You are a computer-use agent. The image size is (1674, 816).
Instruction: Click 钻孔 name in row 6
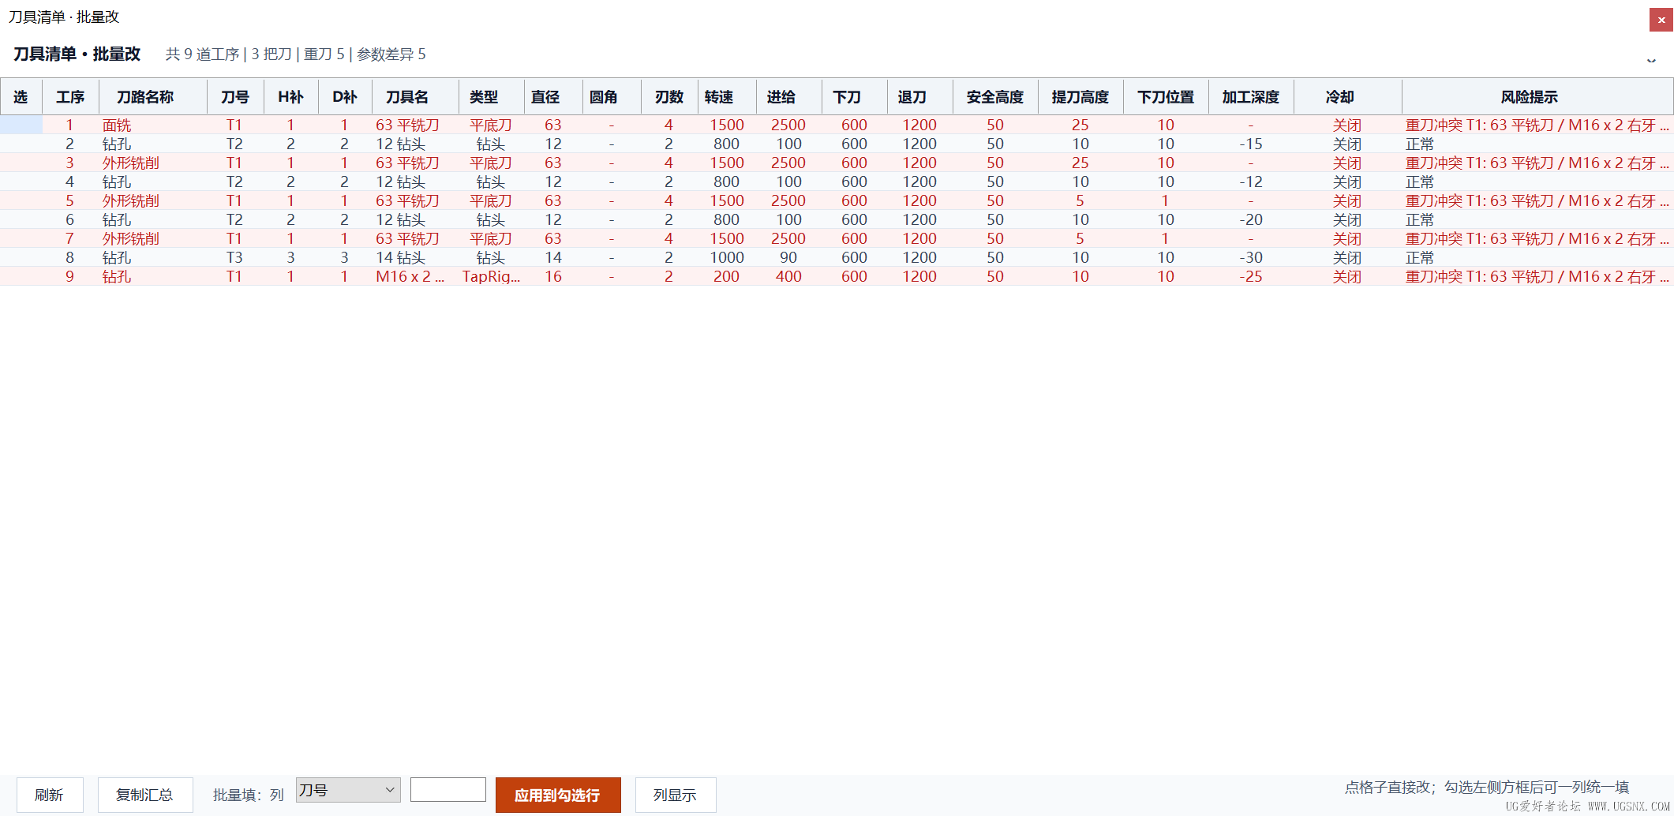[x=117, y=219]
